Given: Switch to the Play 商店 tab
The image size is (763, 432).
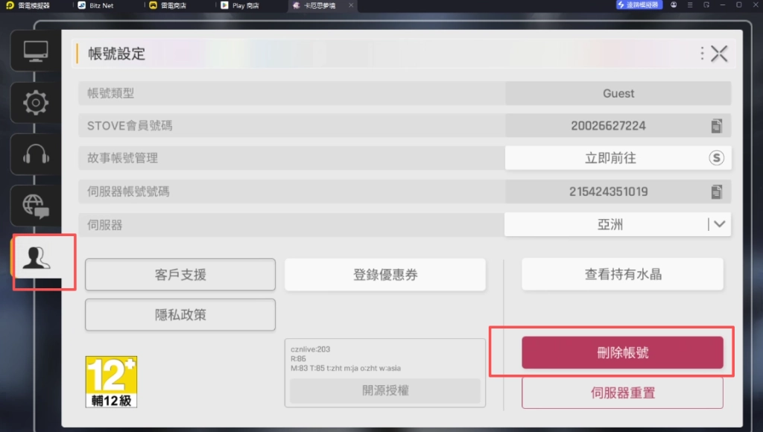Looking at the screenshot, I should pos(246,5).
